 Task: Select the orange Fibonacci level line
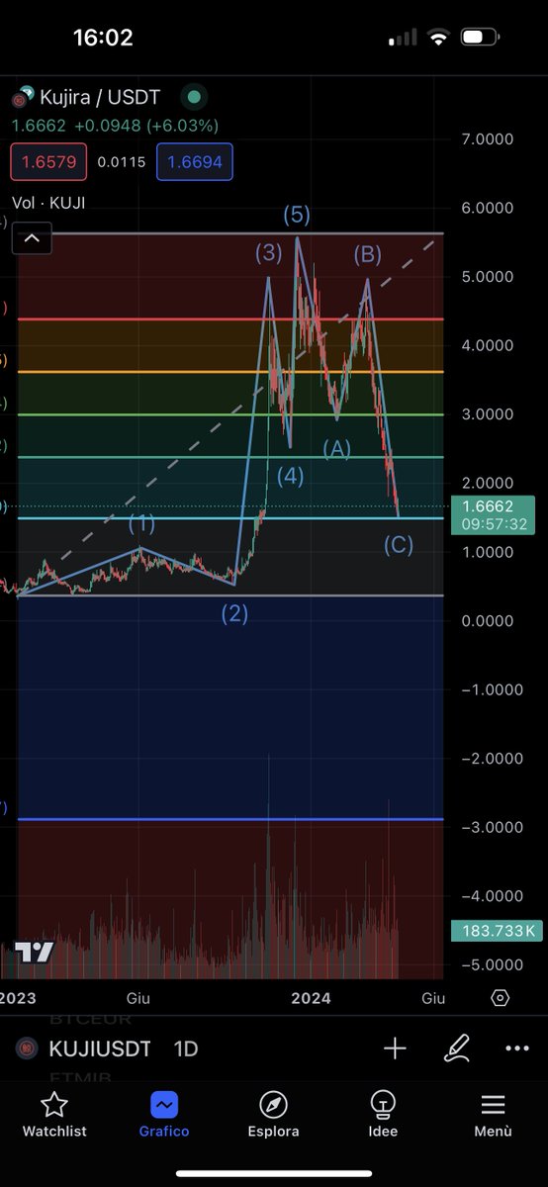click(x=229, y=372)
